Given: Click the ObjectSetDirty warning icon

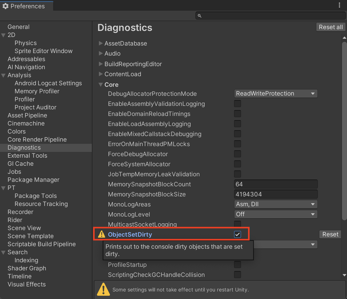Looking at the screenshot, I should click(101, 234).
